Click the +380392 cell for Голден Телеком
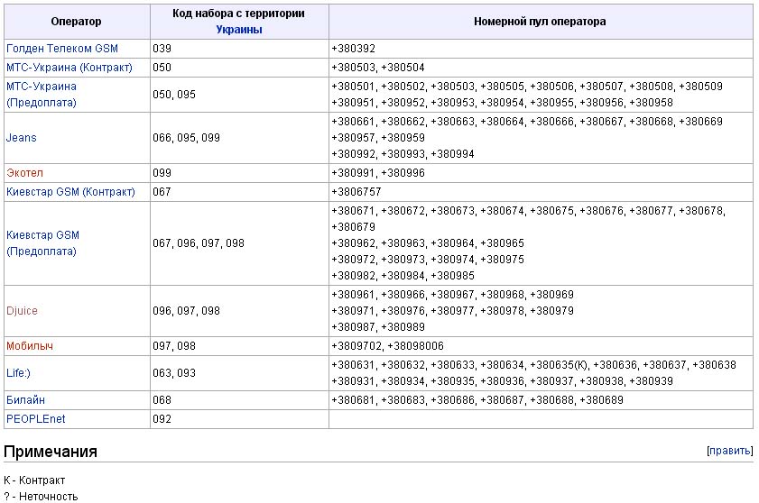Screen dimensions: 759x503 pos(541,49)
